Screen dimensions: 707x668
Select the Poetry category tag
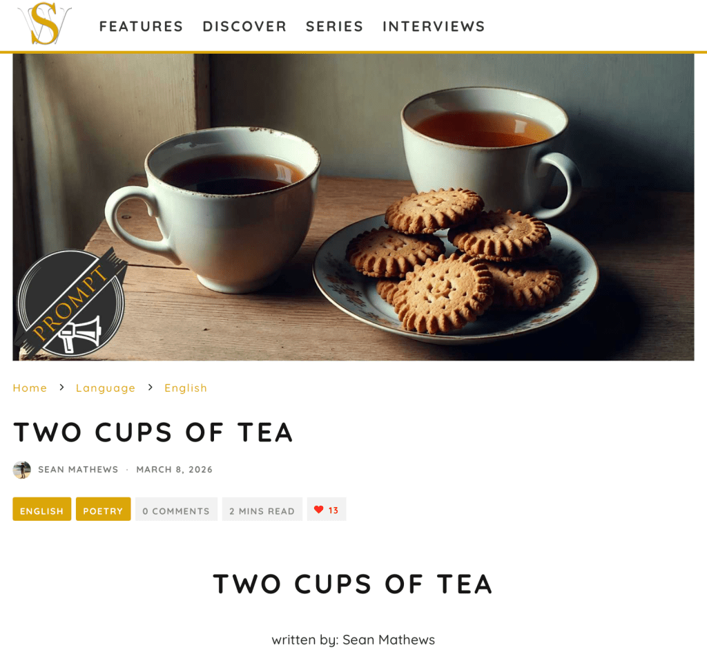104,509
